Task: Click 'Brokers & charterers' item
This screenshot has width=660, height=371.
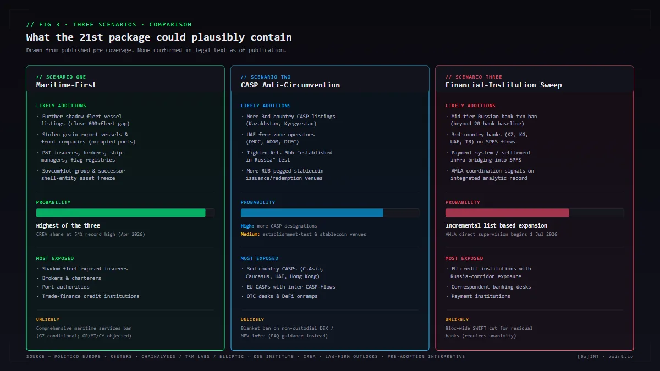Action: pyautogui.click(x=69, y=278)
